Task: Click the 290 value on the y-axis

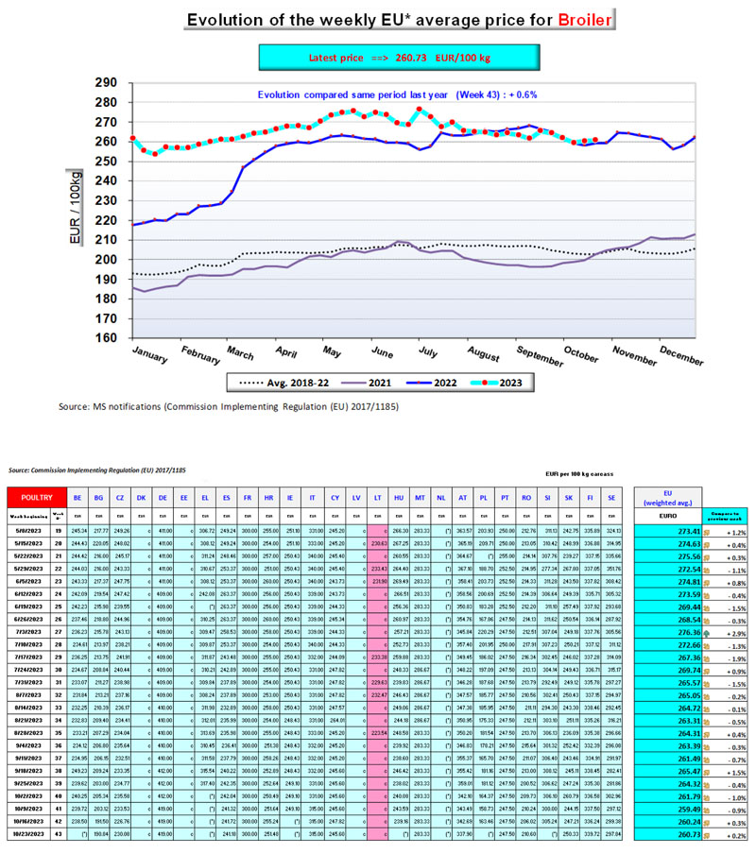Action: pos(106,83)
